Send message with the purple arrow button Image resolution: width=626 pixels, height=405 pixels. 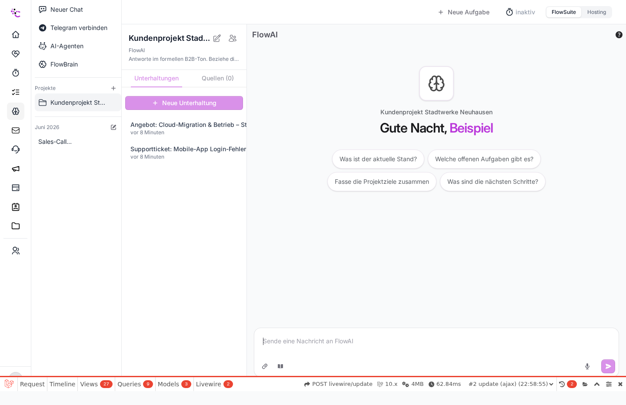pyautogui.click(x=608, y=366)
